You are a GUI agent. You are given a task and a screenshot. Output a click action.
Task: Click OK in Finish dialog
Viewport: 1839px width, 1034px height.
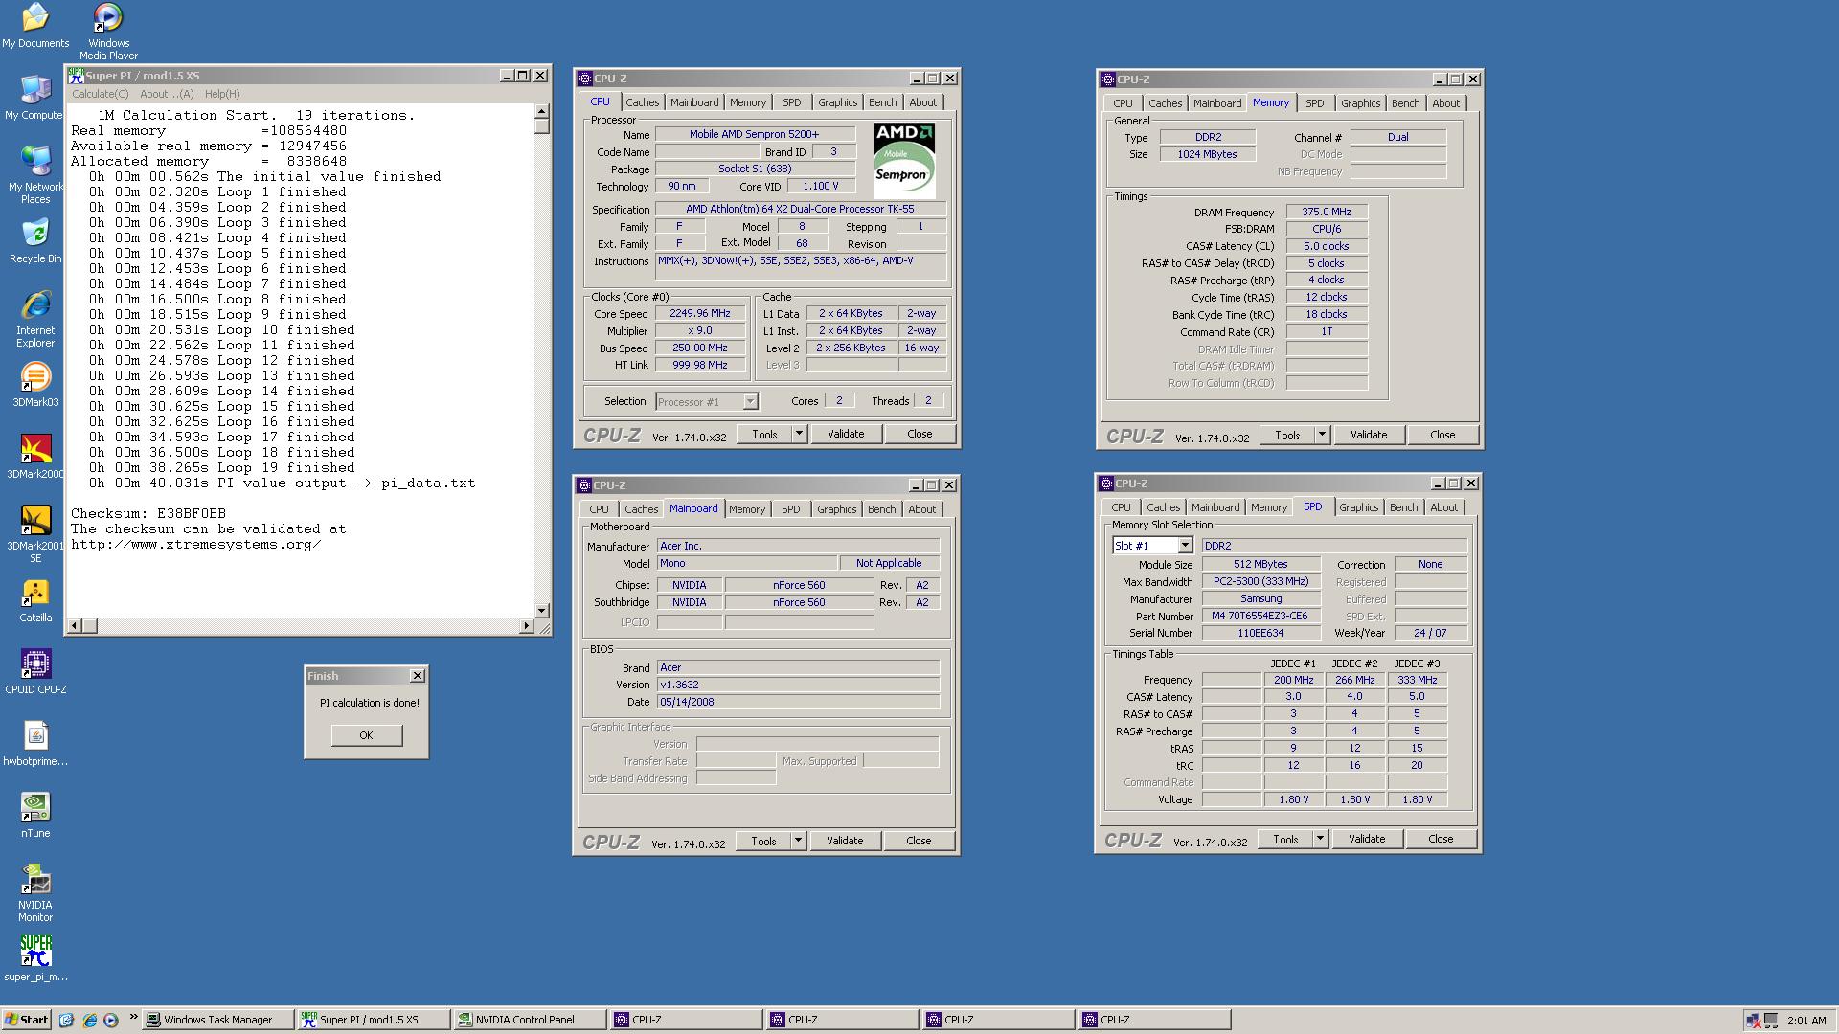pos(366,735)
